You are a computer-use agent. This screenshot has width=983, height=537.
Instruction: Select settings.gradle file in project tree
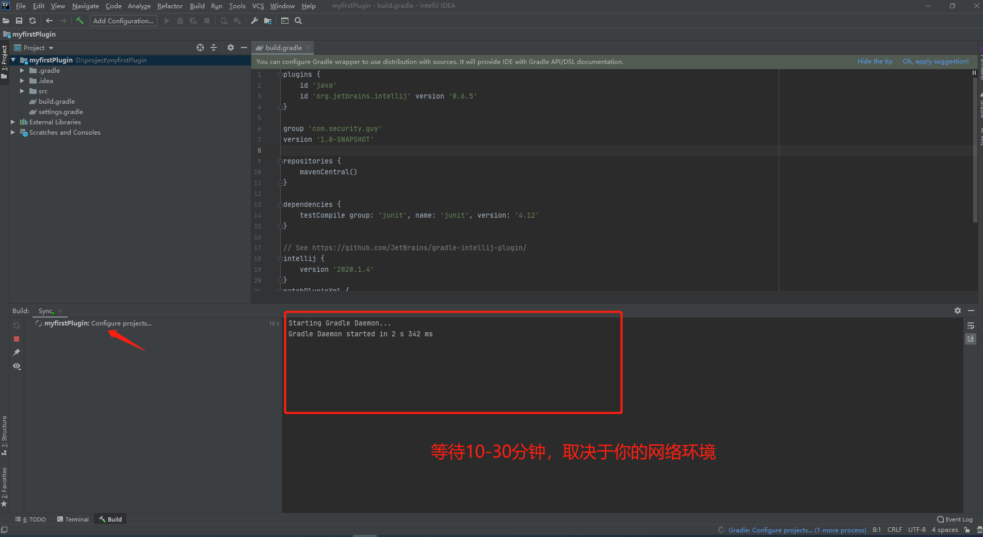[x=60, y=112]
